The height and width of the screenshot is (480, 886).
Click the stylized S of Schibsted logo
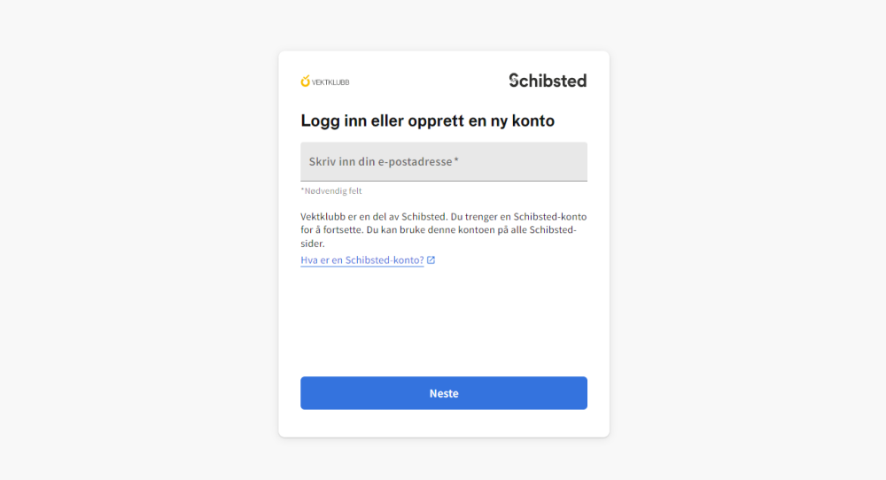(514, 81)
